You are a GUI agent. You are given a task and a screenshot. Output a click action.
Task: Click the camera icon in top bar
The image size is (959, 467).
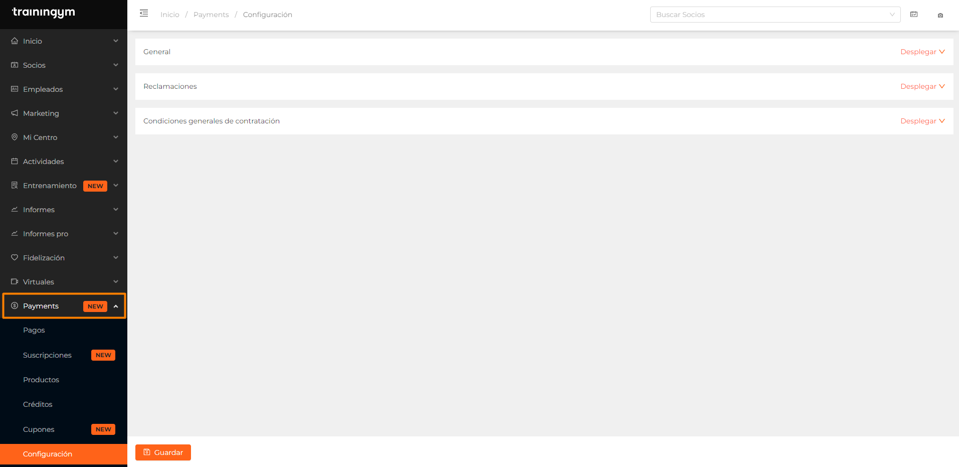(940, 15)
